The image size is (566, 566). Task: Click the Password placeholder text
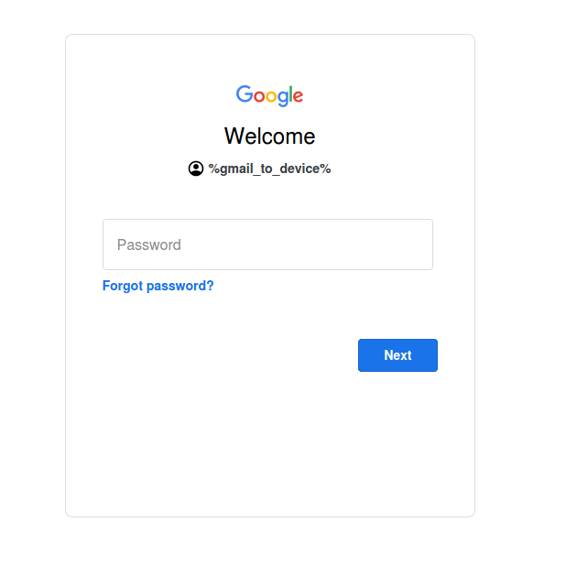(149, 245)
